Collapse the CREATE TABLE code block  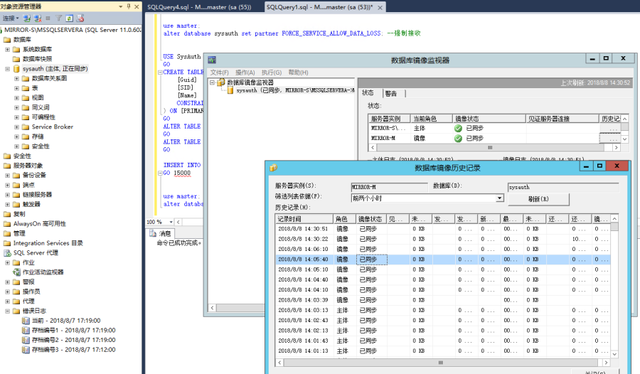160,73
